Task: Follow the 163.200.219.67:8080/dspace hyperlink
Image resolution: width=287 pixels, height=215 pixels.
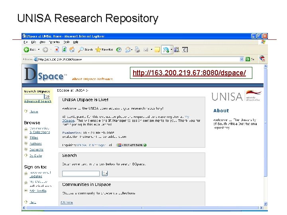Action: 189,73
